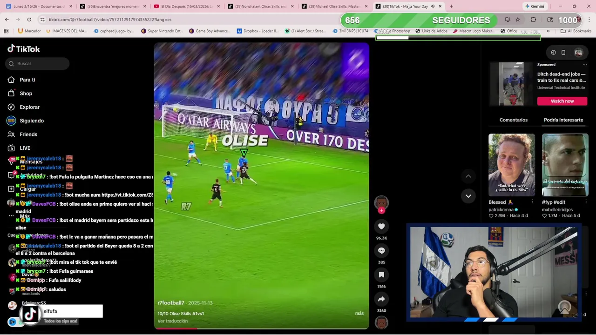The height and width of the screenshot is (335, 596).
Task: Mute the TikTok tab audio icon
Action: point(433,7)
